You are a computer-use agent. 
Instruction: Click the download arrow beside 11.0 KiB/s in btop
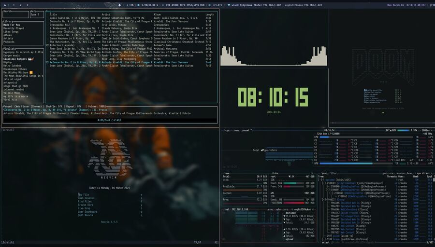coord(284,216)
